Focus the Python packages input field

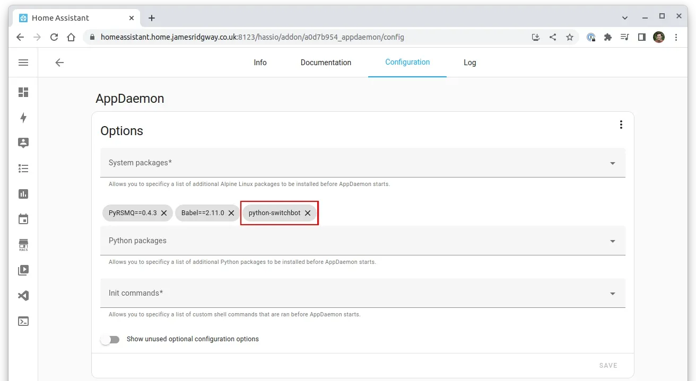pos(363,241)
